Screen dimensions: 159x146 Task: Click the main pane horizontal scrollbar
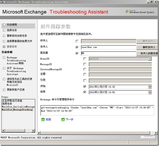pos(95,133)
